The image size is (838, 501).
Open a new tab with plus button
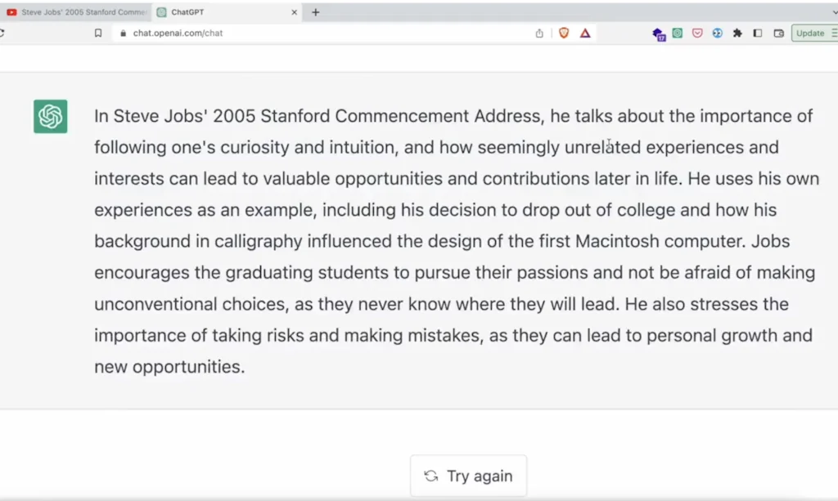click(x=313, y=12)
